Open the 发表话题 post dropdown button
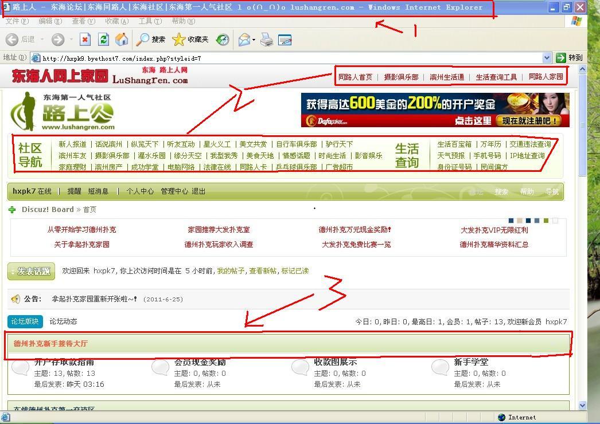600x424 pixels. click(32, 272)
